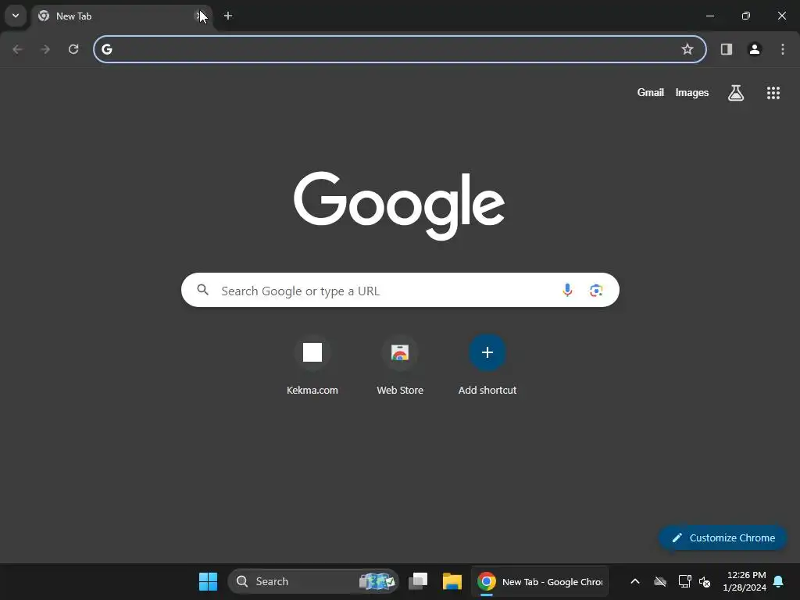The width and height of the screenshot is (800, 600).
Task: Click the magnifier icon in the search box
Action: tap(202, 290)
